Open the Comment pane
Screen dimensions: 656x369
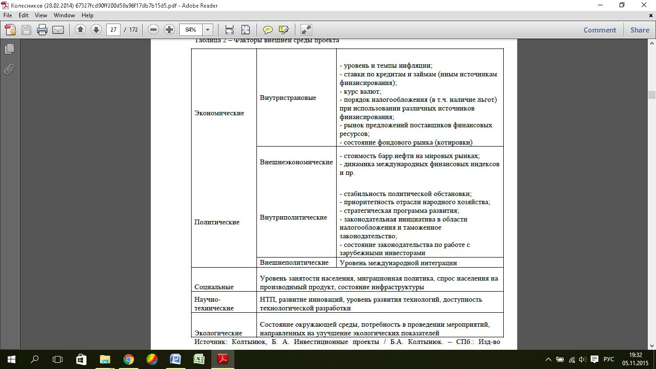coord(600,30)
